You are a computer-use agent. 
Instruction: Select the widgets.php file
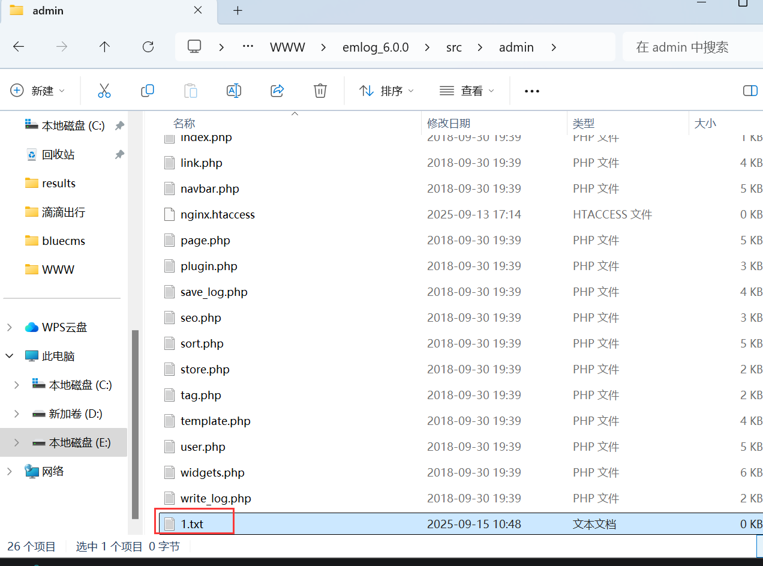212,473
